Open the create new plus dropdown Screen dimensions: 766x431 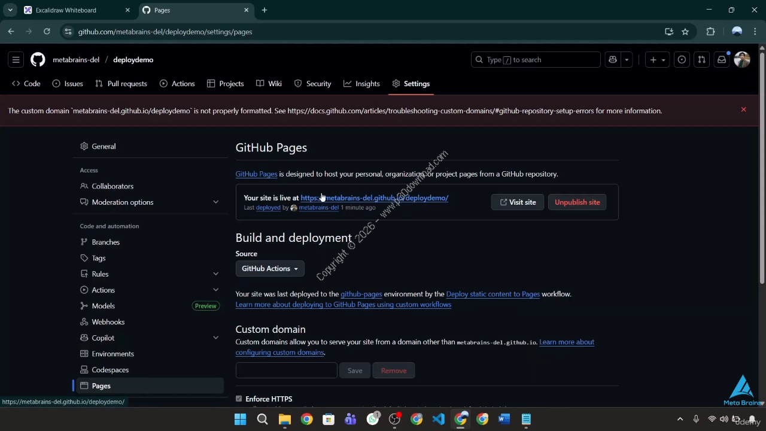click(x=657, y=60)
